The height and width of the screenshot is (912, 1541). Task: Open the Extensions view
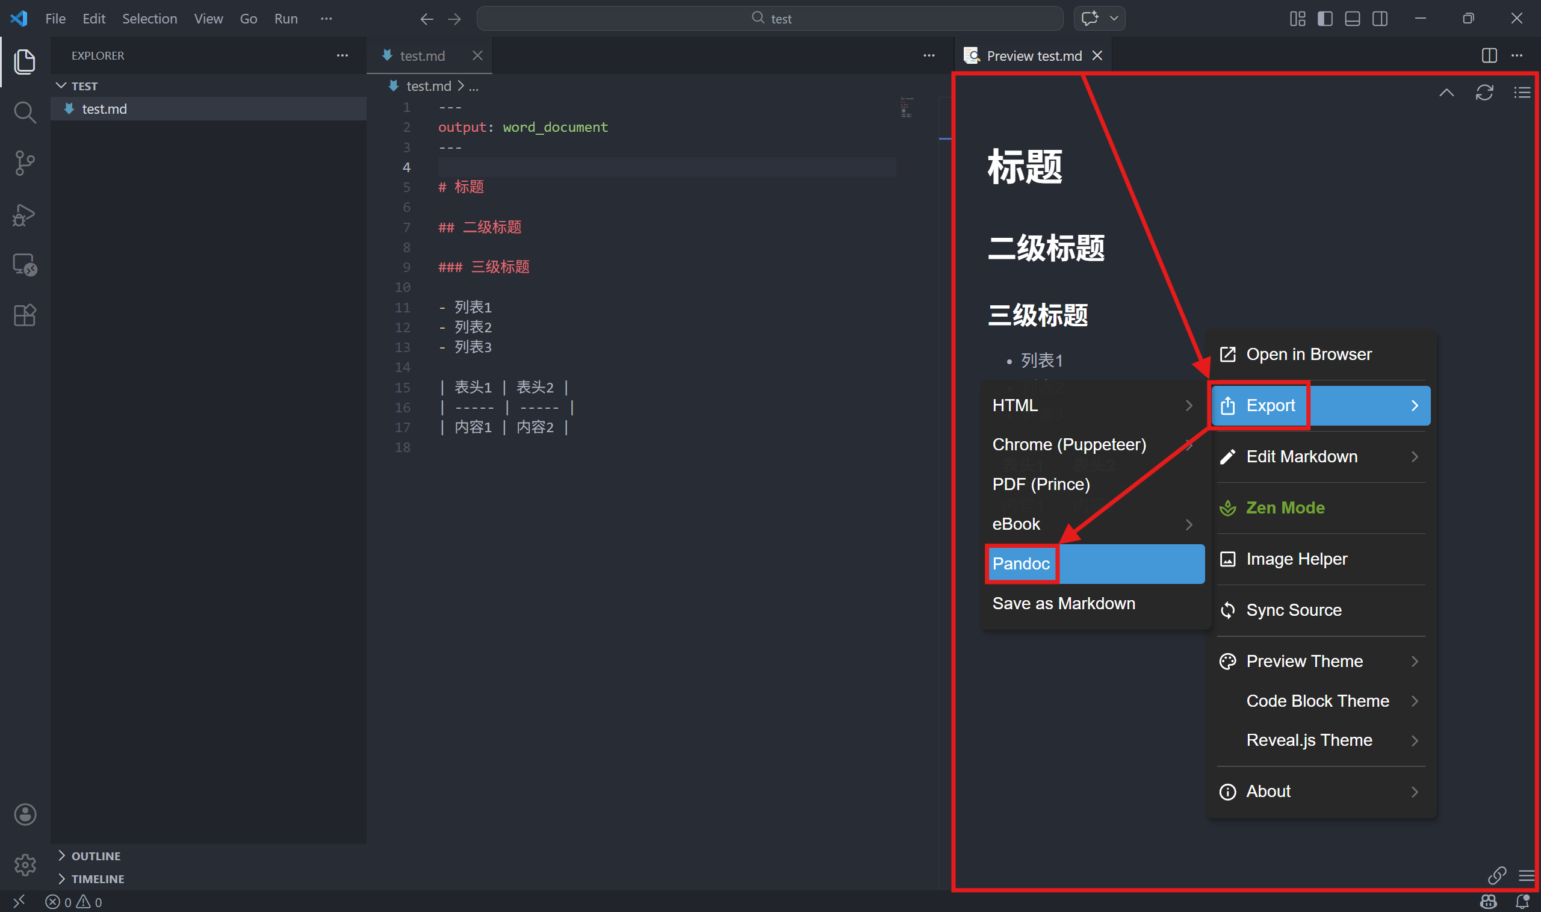[25, 315]
